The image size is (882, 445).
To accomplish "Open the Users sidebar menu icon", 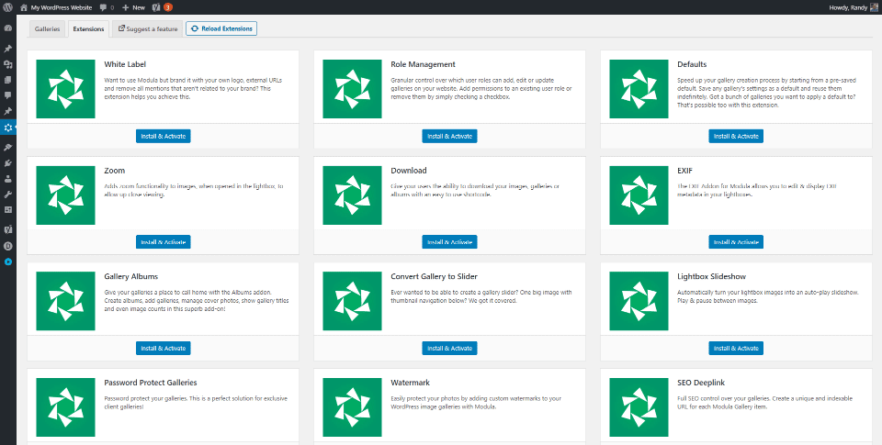I will tap(7, 179).
